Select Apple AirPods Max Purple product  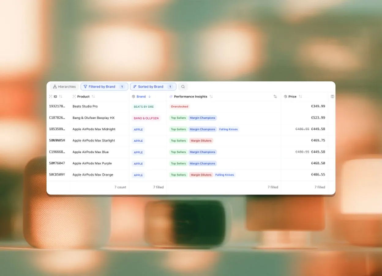tap(92, 163)
